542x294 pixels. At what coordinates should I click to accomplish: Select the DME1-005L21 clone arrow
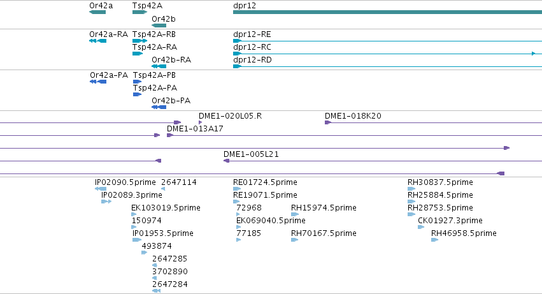pos(226,161)
